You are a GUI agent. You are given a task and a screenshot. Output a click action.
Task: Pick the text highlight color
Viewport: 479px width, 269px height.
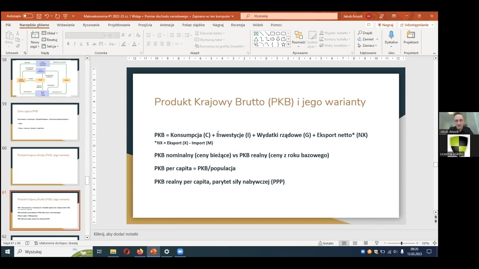(x=123, y=44)
